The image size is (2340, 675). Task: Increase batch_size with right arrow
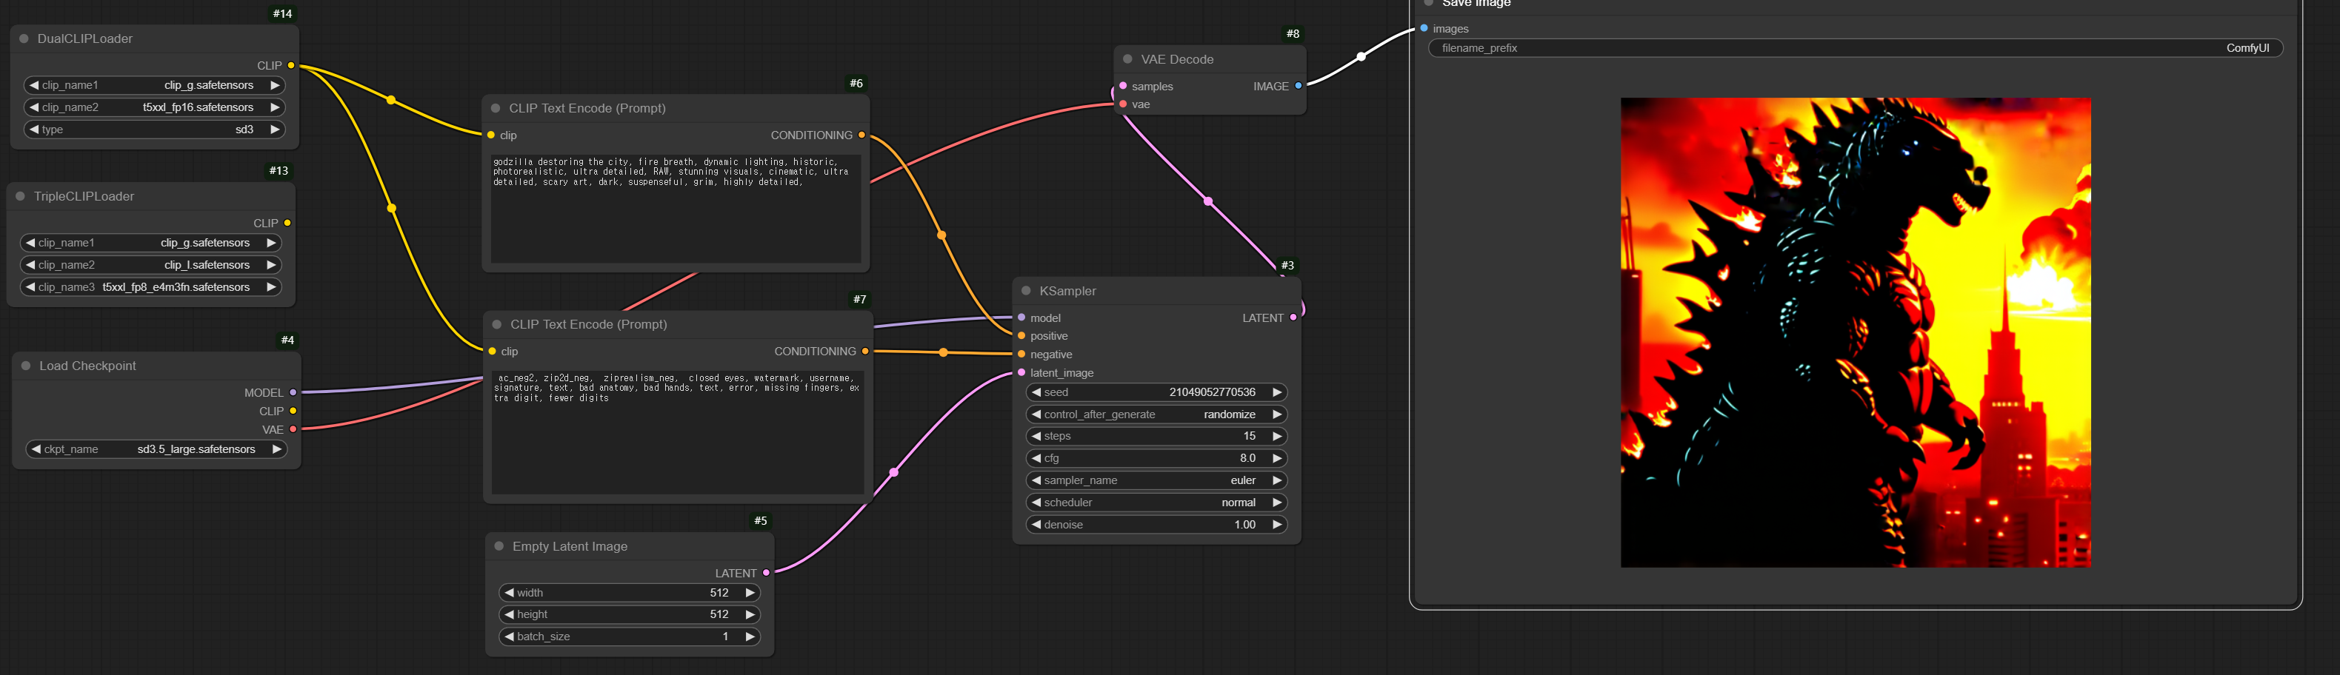750,637
